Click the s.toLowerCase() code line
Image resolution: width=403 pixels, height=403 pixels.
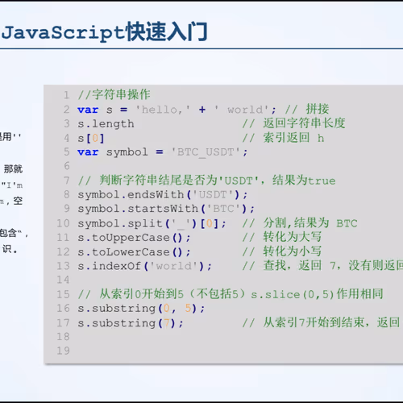tap(134, 252)
